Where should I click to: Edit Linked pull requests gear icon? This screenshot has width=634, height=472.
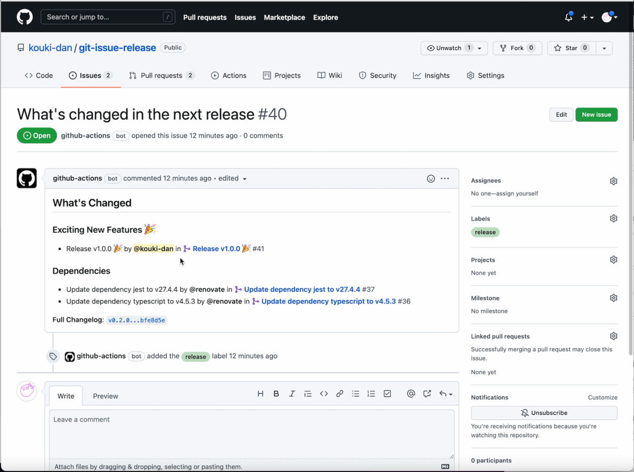[613, 336]
